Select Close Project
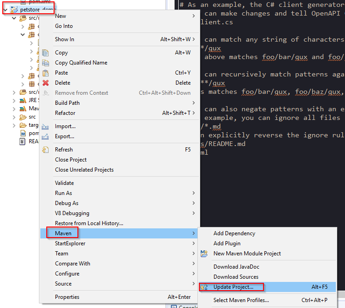This screenshot has width=345, height=308. pyautogui.click(x=120, y=160)
